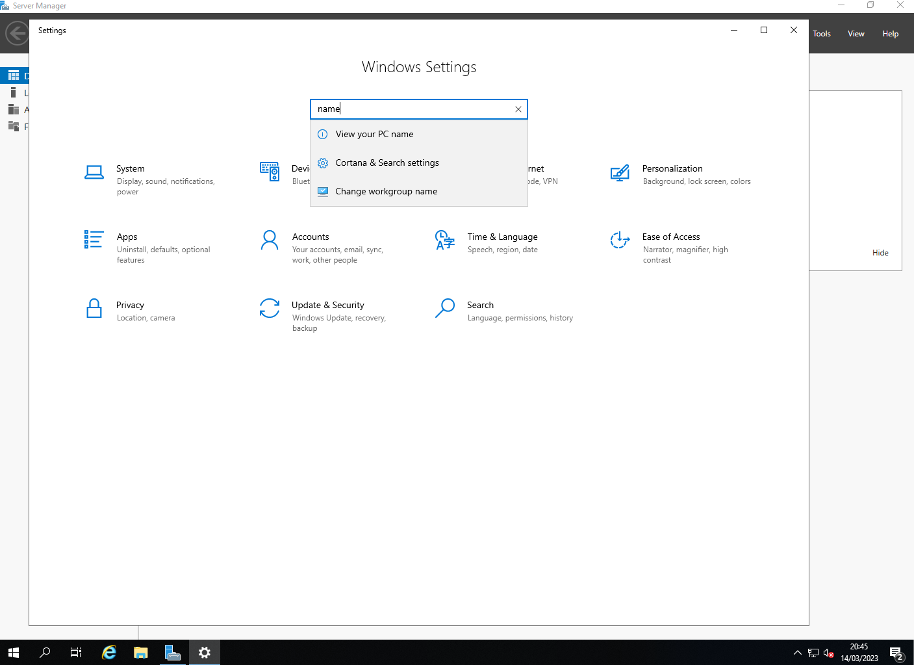Open the System settings category
914x665 pixels.
(x=130, y=169)
